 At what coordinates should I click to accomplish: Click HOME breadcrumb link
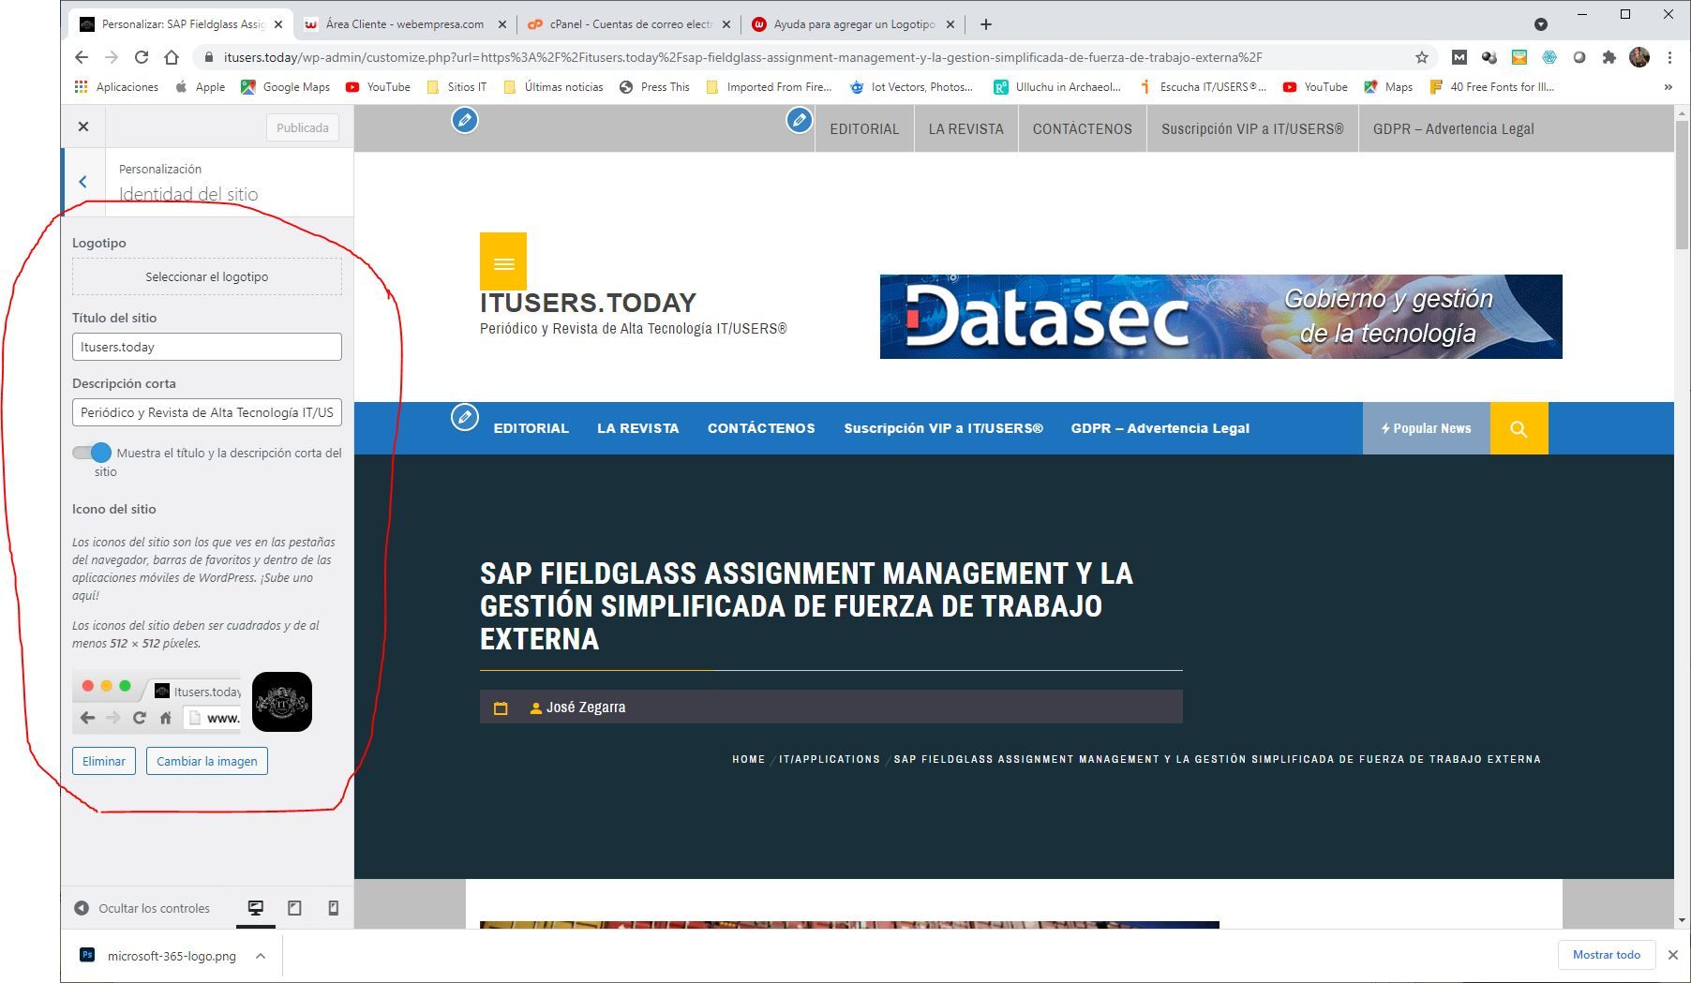(748, 759)
